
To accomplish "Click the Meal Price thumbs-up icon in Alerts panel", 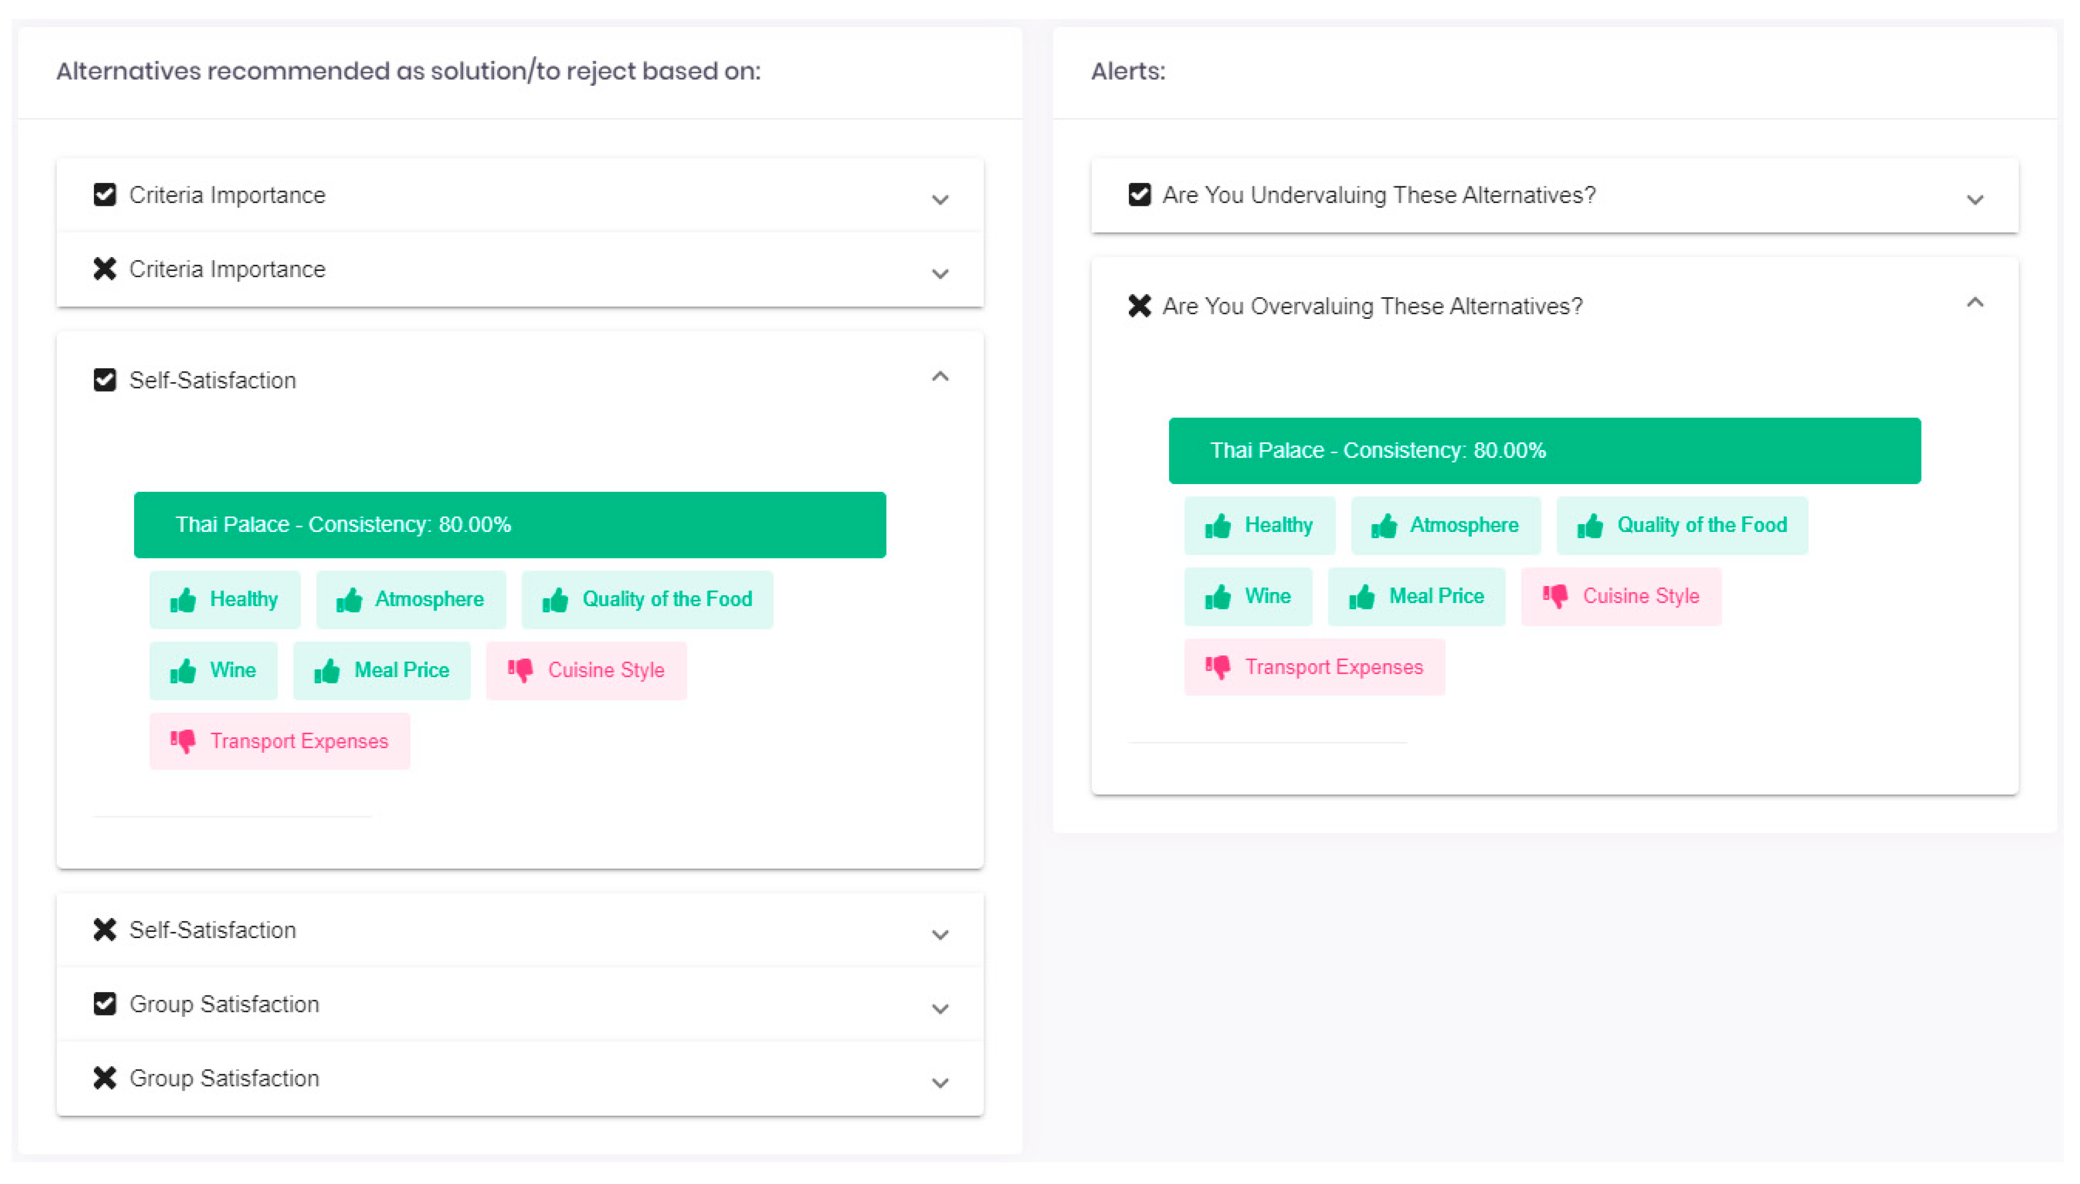I will (1362, 597).
